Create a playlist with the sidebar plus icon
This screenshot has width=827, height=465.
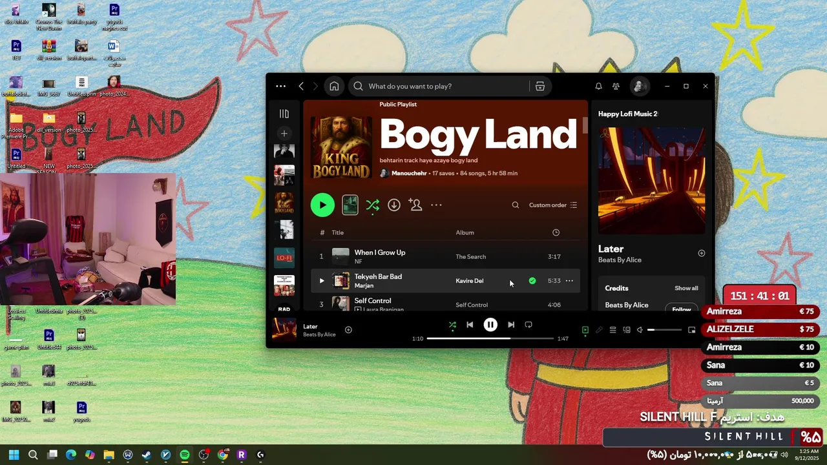(284, 134)
